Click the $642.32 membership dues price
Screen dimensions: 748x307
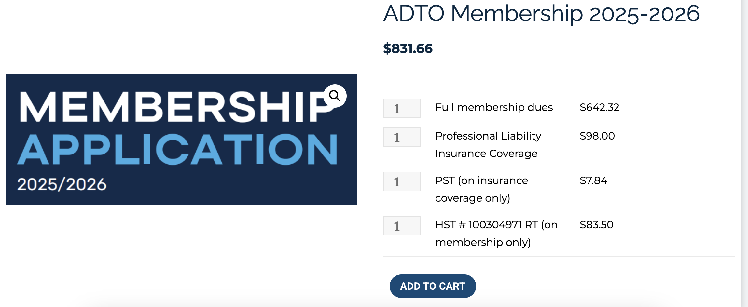pos(599,107)
